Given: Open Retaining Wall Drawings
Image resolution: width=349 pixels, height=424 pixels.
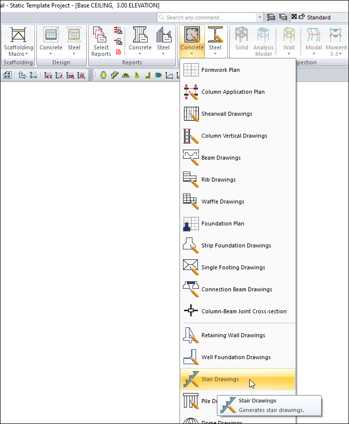Looking at the screenshot, I should (238, 335).
